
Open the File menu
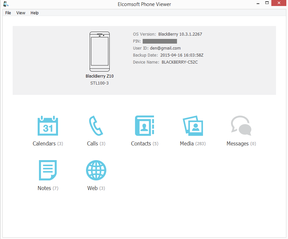(x=8, y=13)
